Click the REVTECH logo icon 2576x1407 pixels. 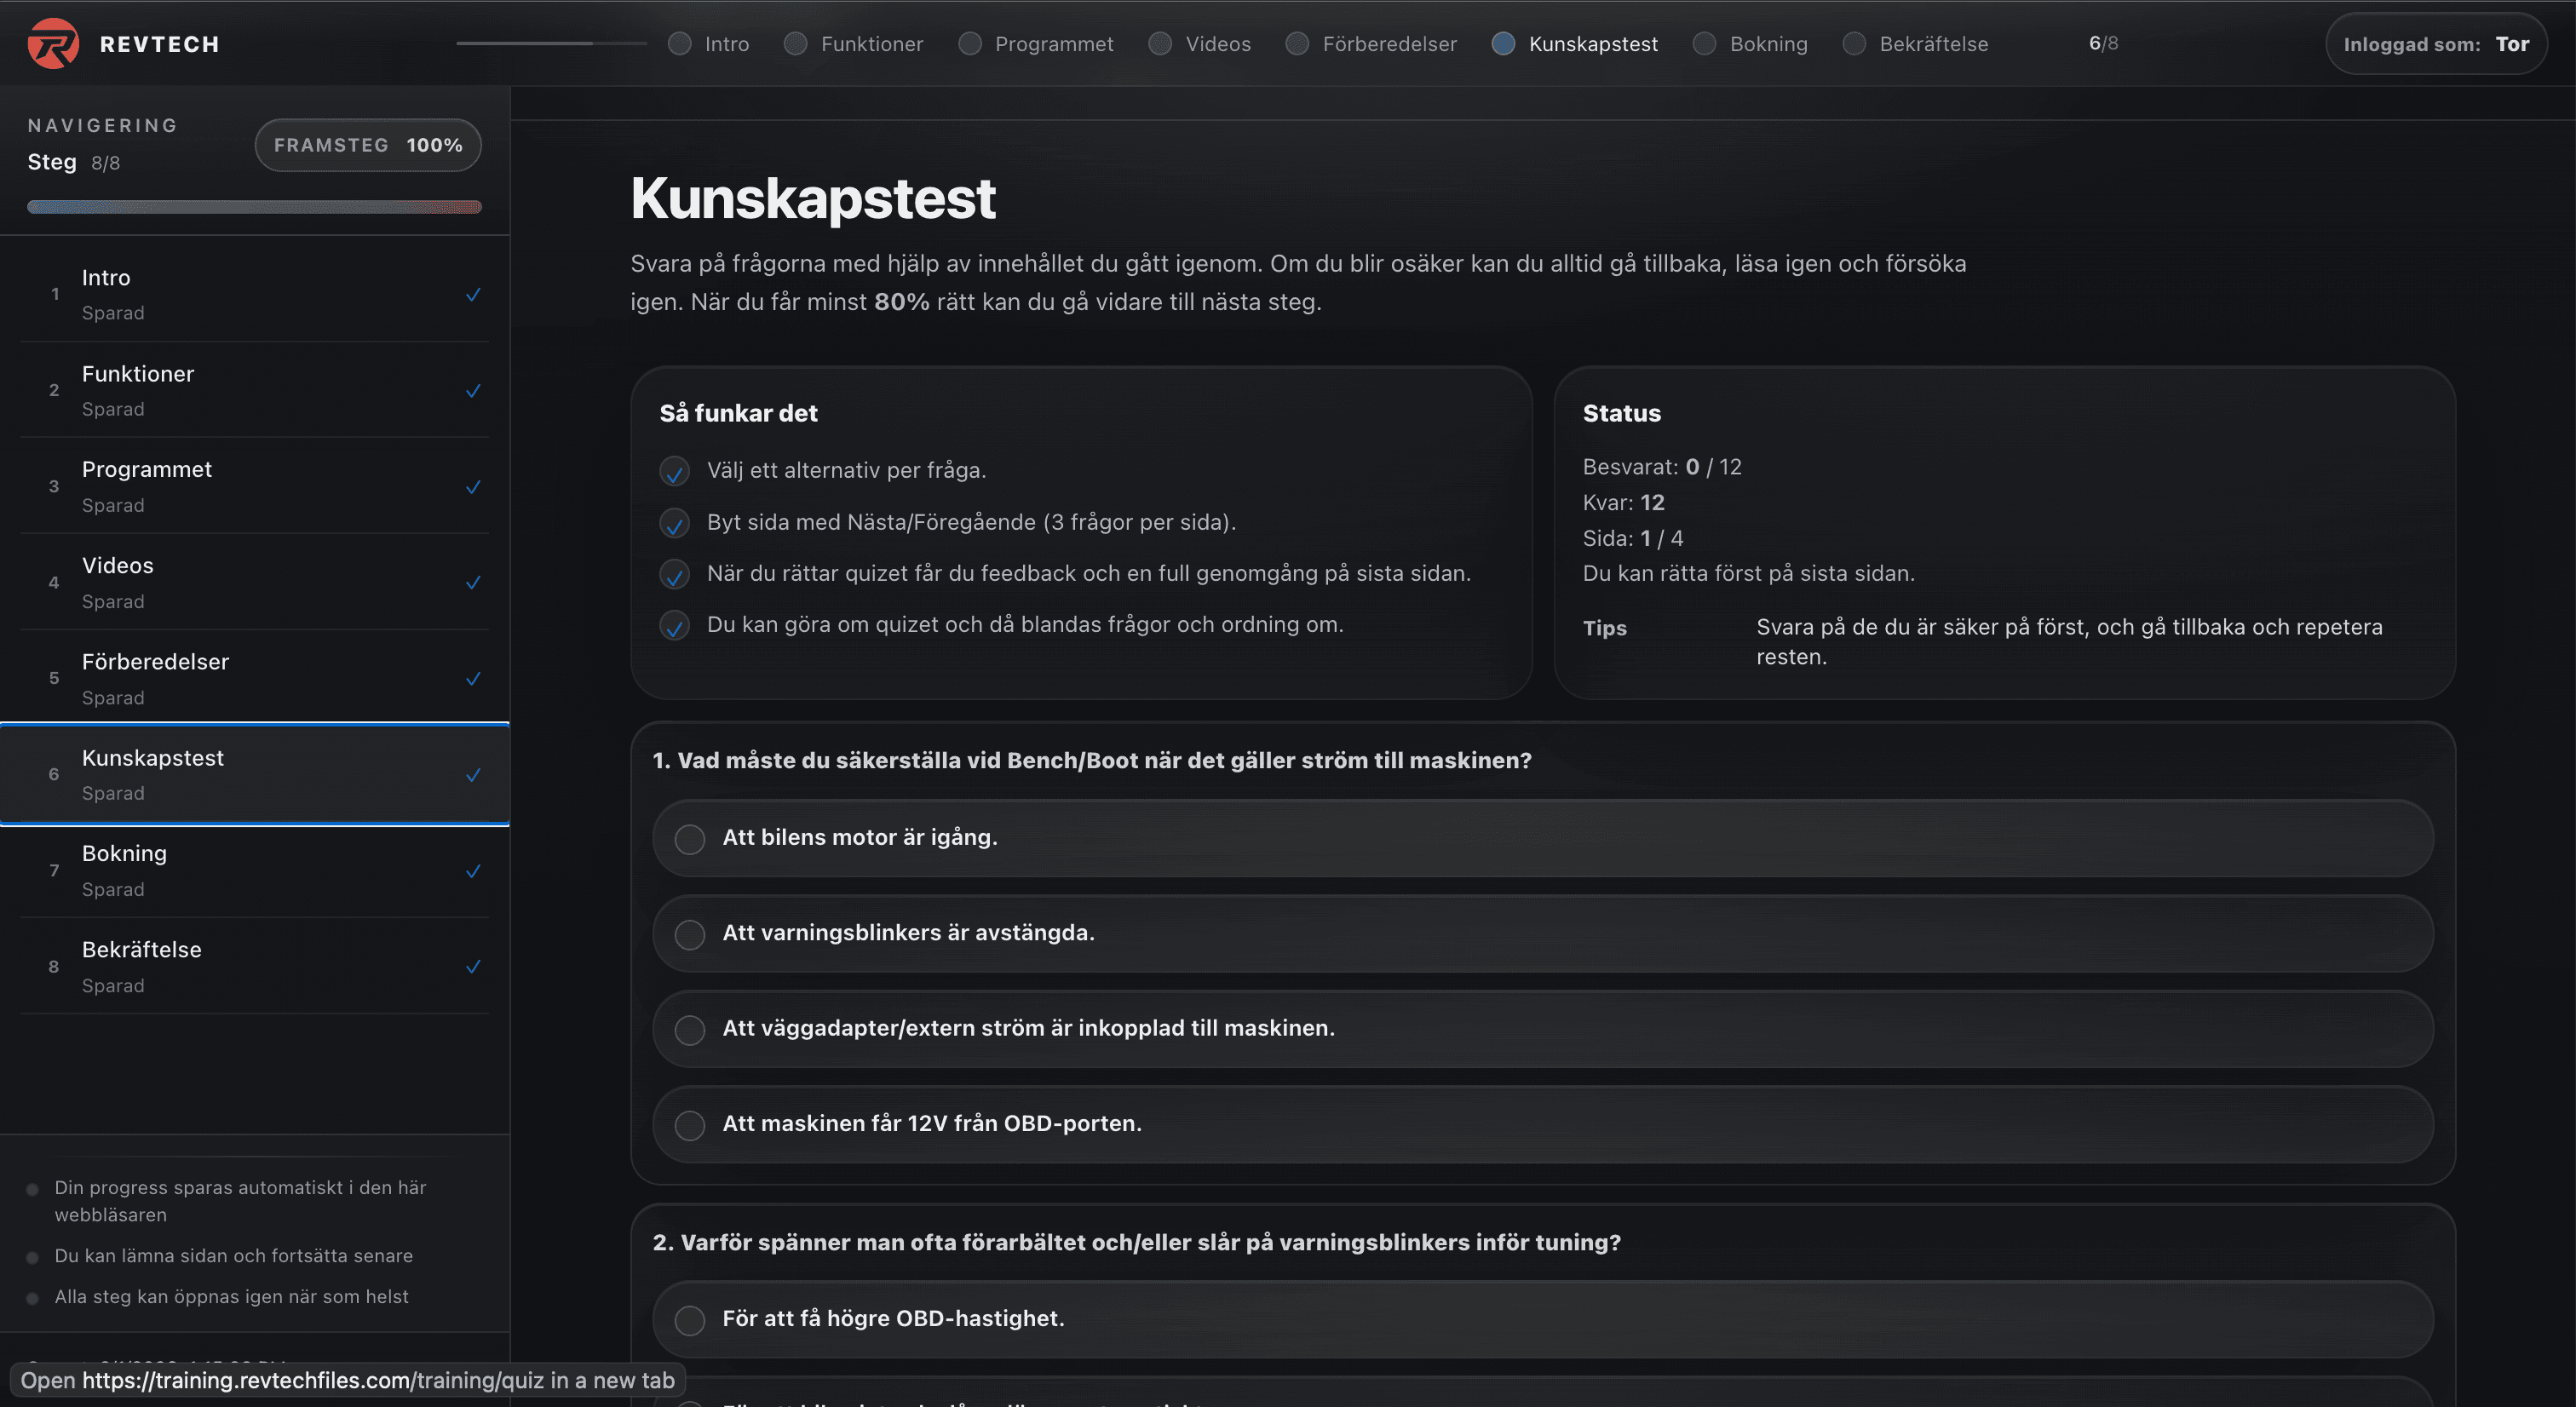coord(53,42)
